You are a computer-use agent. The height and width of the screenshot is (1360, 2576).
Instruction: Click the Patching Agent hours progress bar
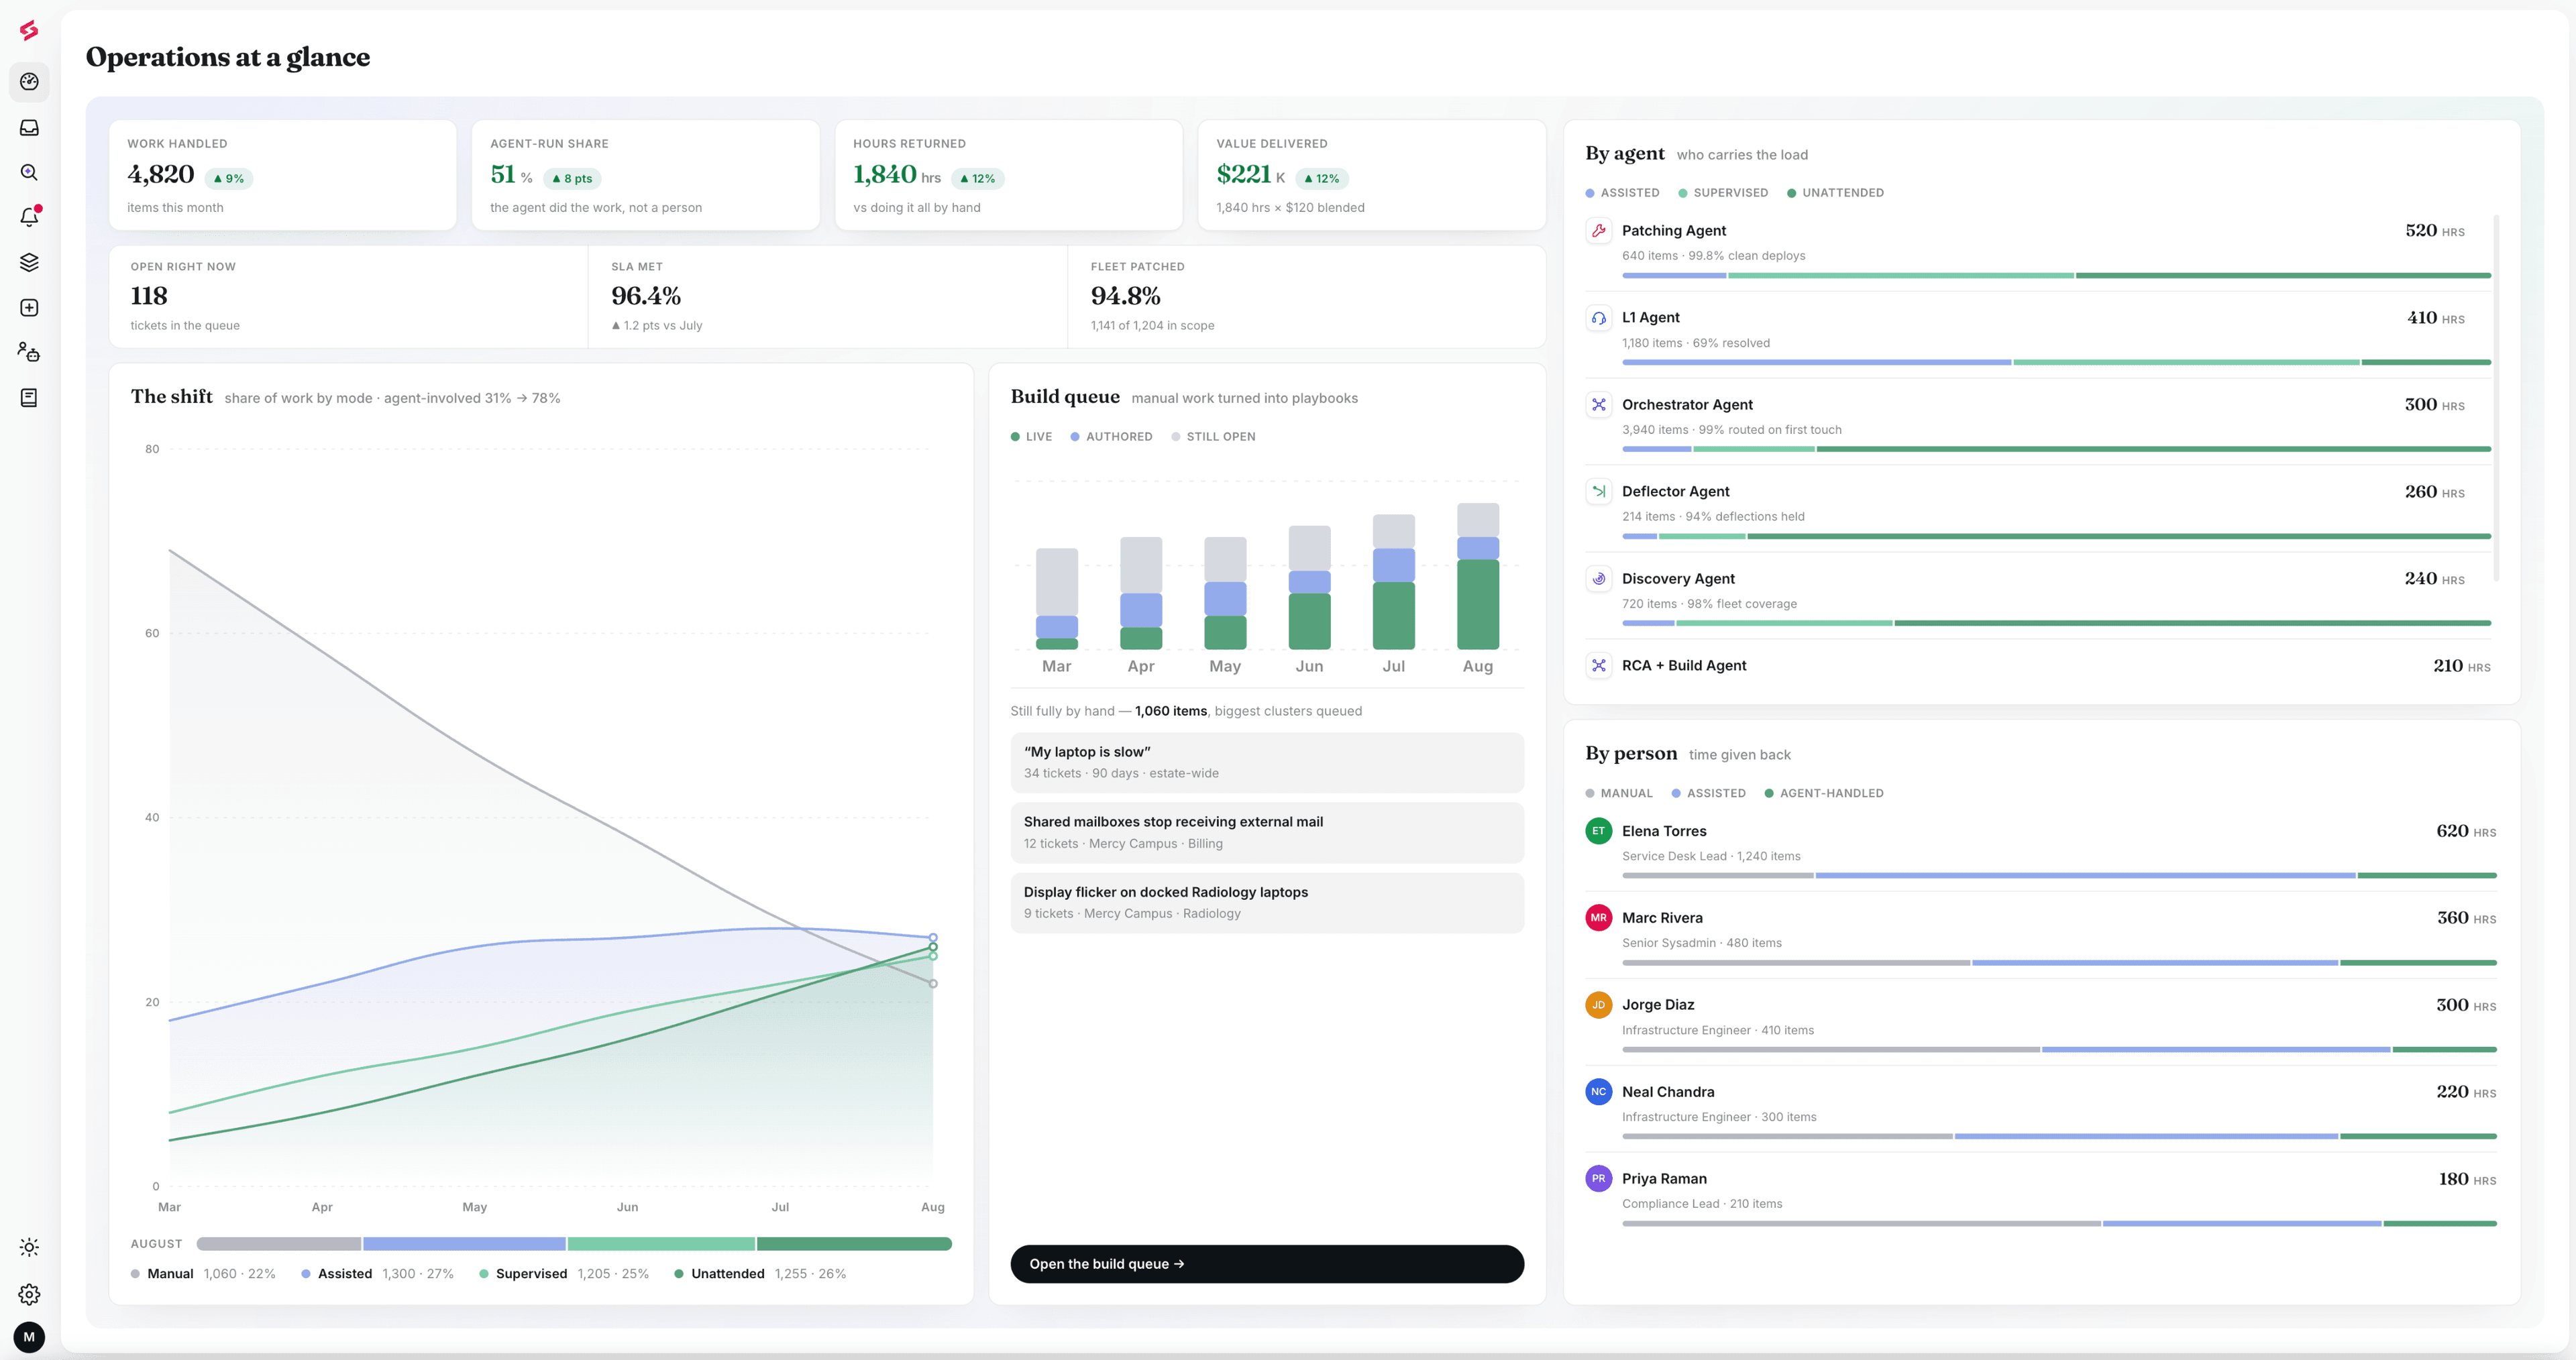[2056, 276]
